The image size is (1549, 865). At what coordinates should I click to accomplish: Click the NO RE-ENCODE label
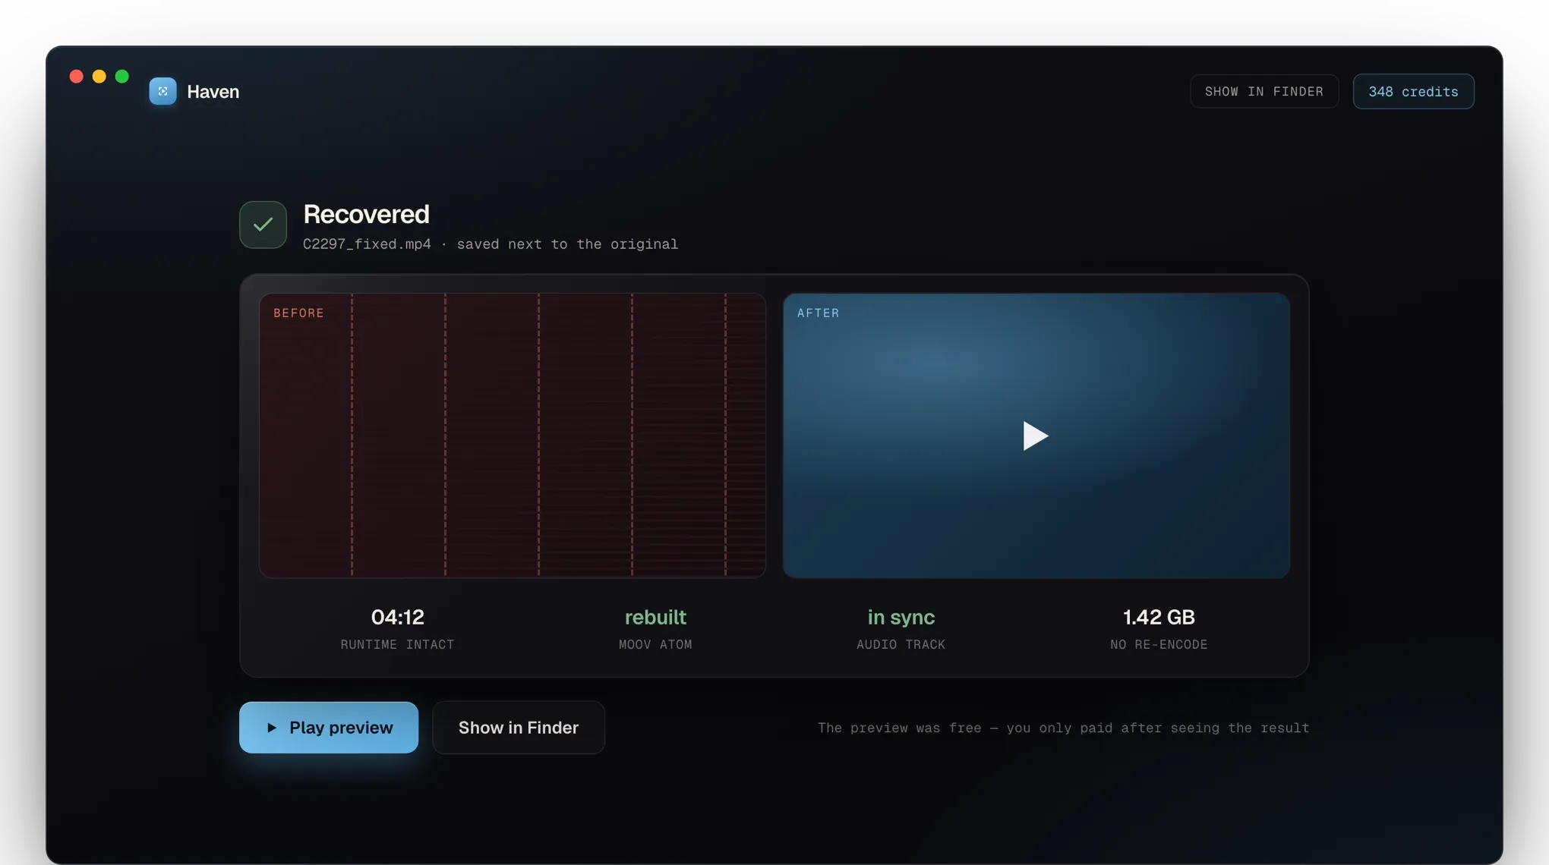click(1159, 645)
